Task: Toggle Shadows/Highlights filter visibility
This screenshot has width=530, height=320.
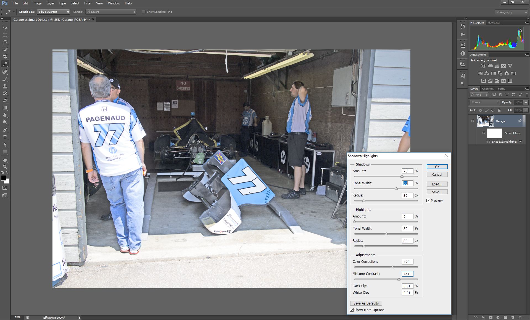Action: click(x=489, y=142)
